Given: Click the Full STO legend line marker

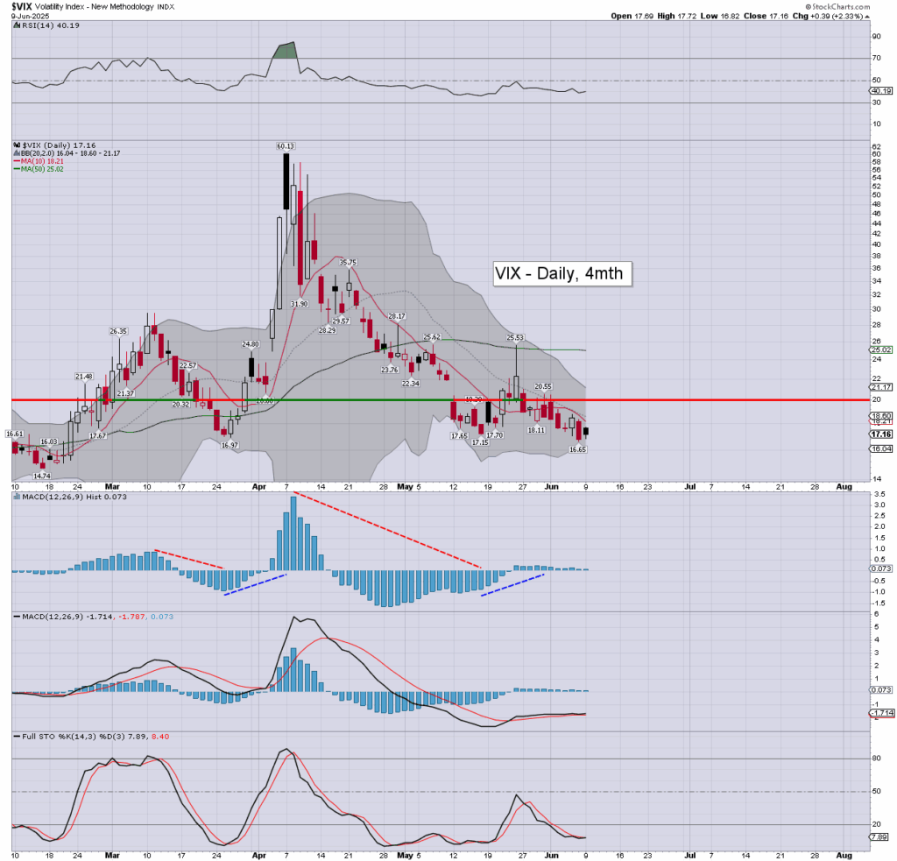Looking at the screenshot, I should click(x=15, y=737).
